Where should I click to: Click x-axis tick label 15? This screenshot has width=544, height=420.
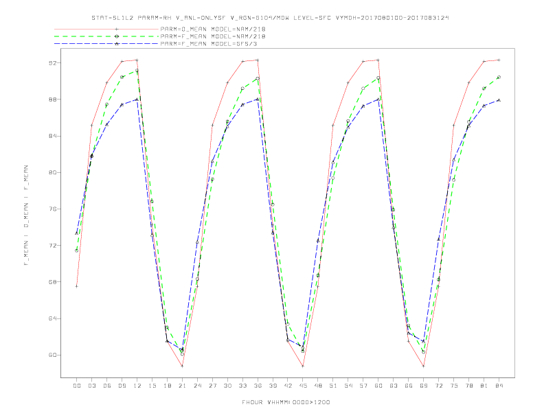(x=152, y=386)
